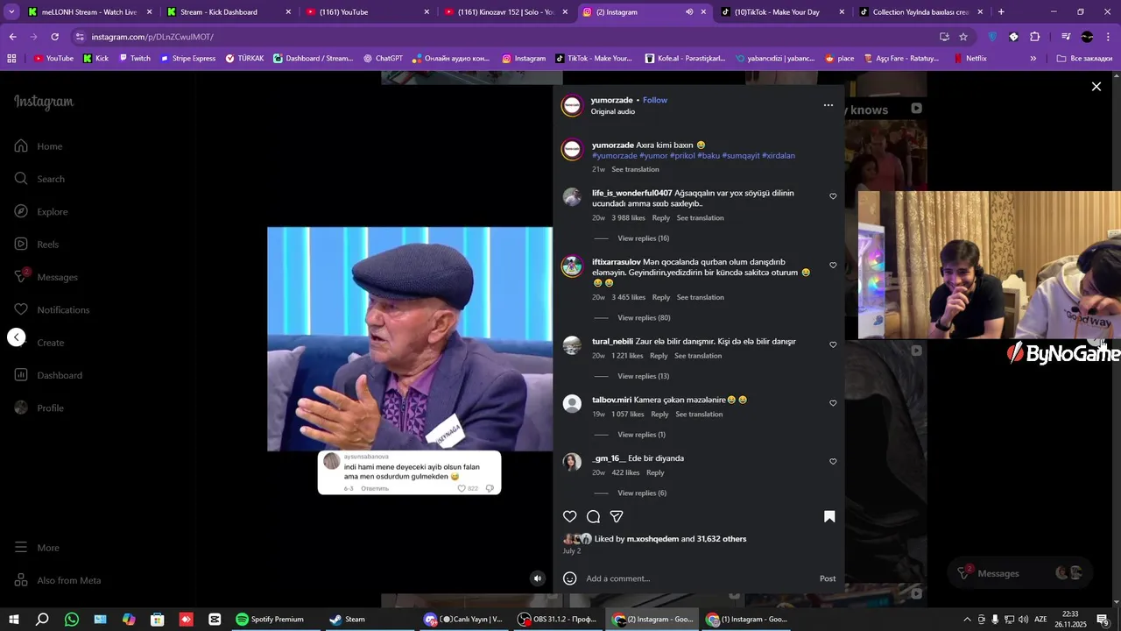Like talbov.miri's comment
Image resolution: width=1121 pixels, height=631 pixels.
pyautogui.click(x=833, y=403)
